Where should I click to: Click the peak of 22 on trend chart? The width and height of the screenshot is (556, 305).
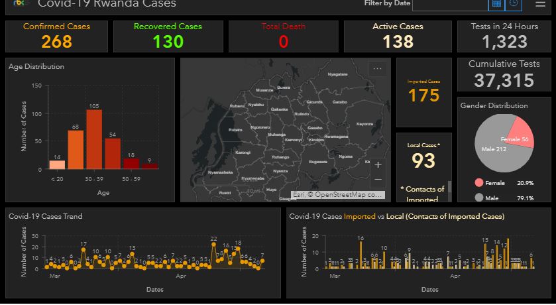point(213,245)
